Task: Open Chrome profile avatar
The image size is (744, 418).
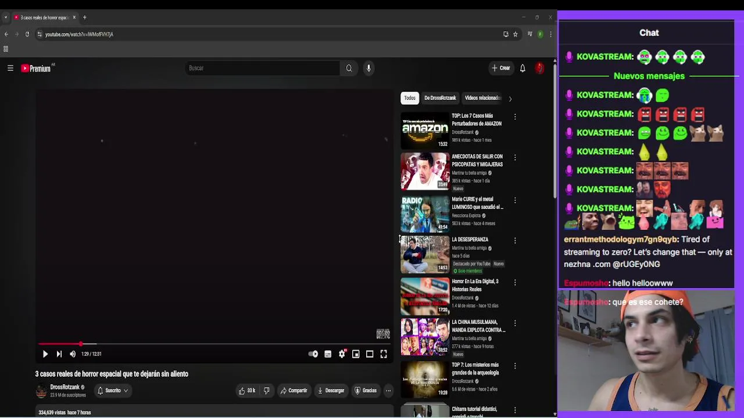Action: pos(540,34)
